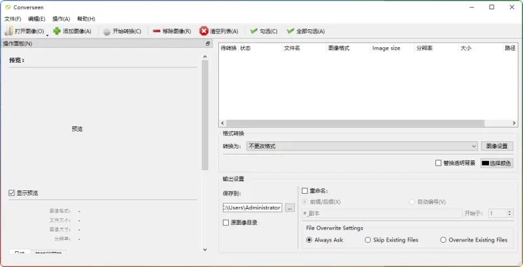Click the right arrow of the file list scrollbar
Viewport: 523px width, 267px height.
point(514,123)
